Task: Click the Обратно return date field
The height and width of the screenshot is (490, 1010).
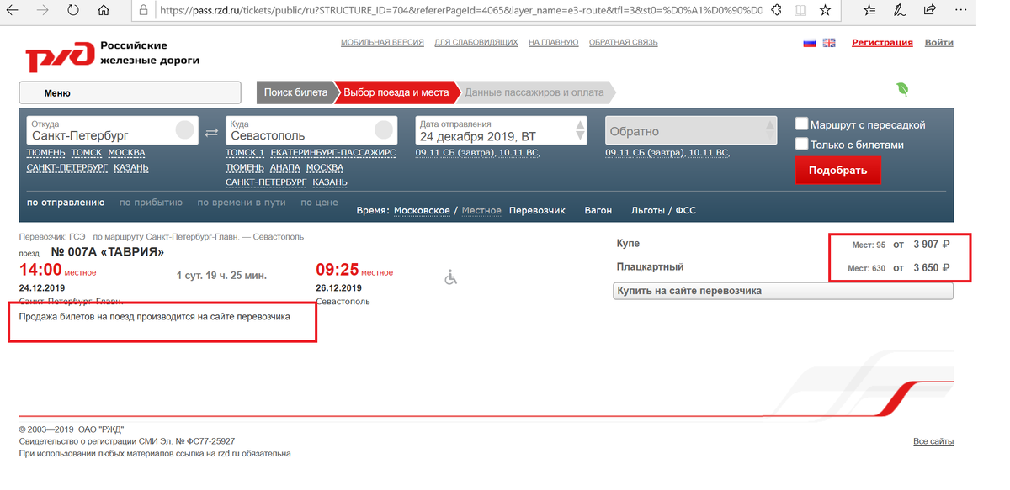Action: pos(691,130)
